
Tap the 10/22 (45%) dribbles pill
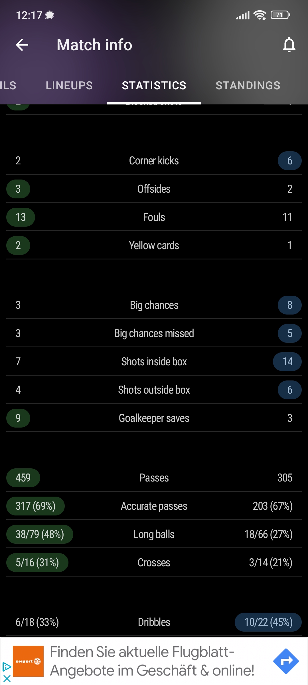[268, 622]
